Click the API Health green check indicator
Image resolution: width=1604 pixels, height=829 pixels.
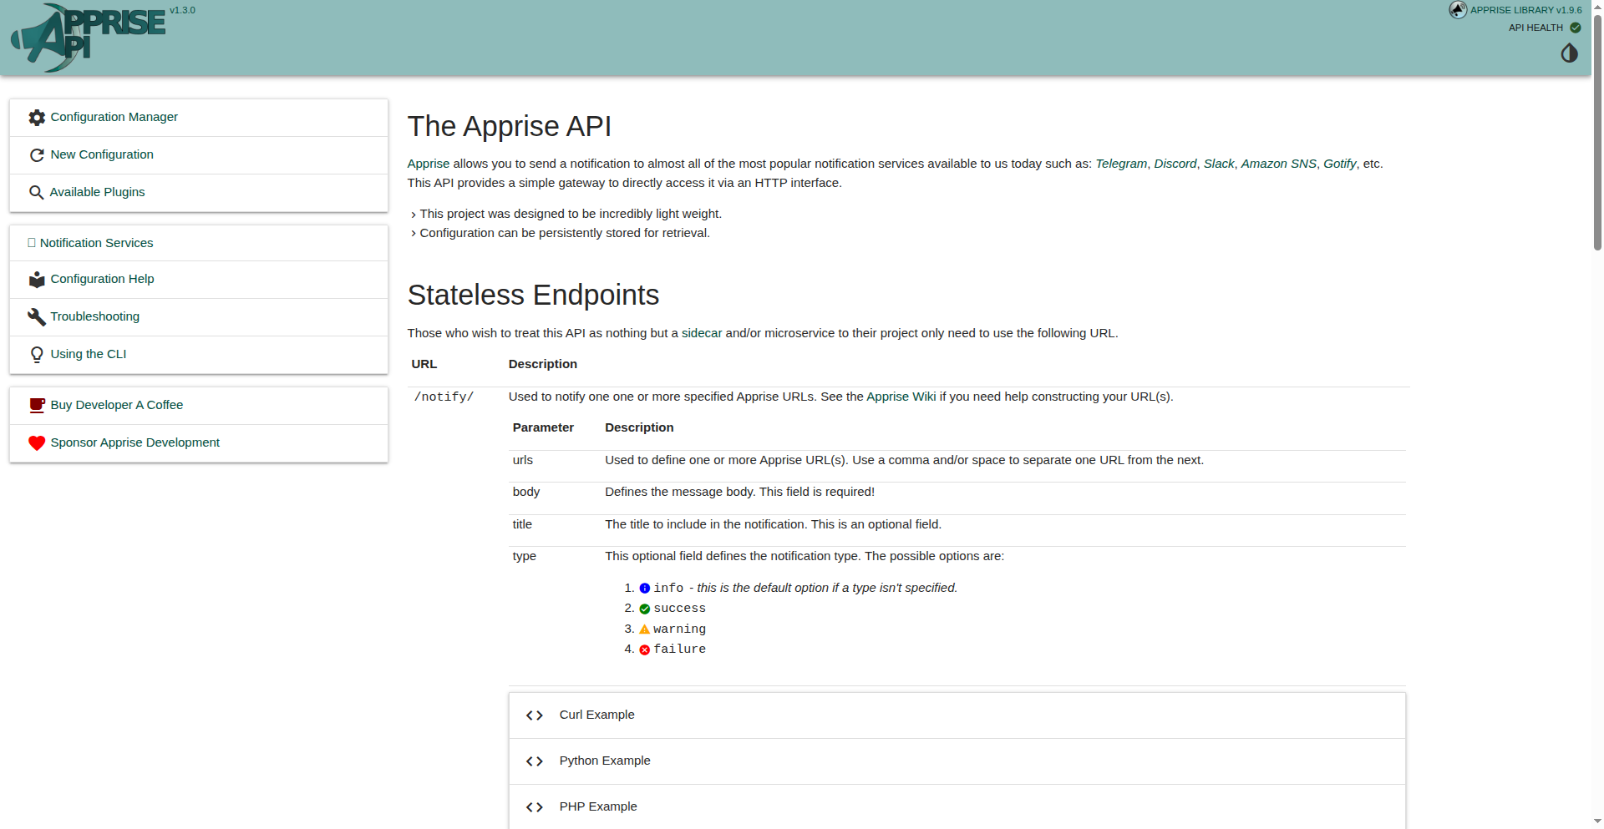coord(1576,28)
